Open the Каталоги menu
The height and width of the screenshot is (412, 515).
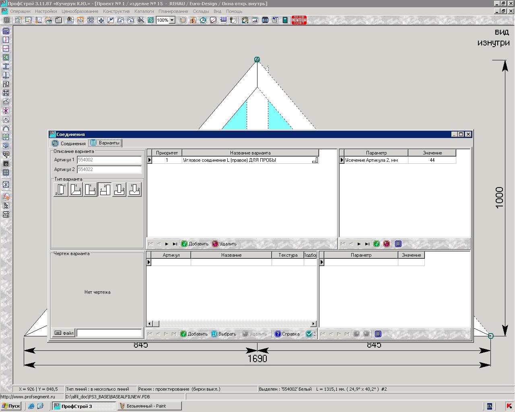[144, 11]
